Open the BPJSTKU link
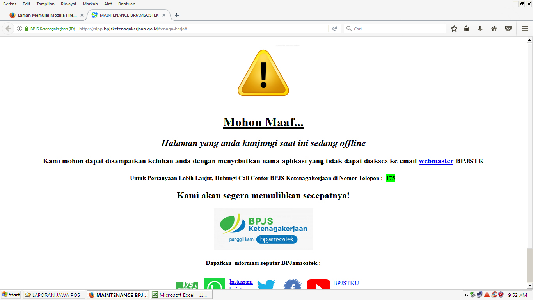533x300 pixels. coord(346,283)
